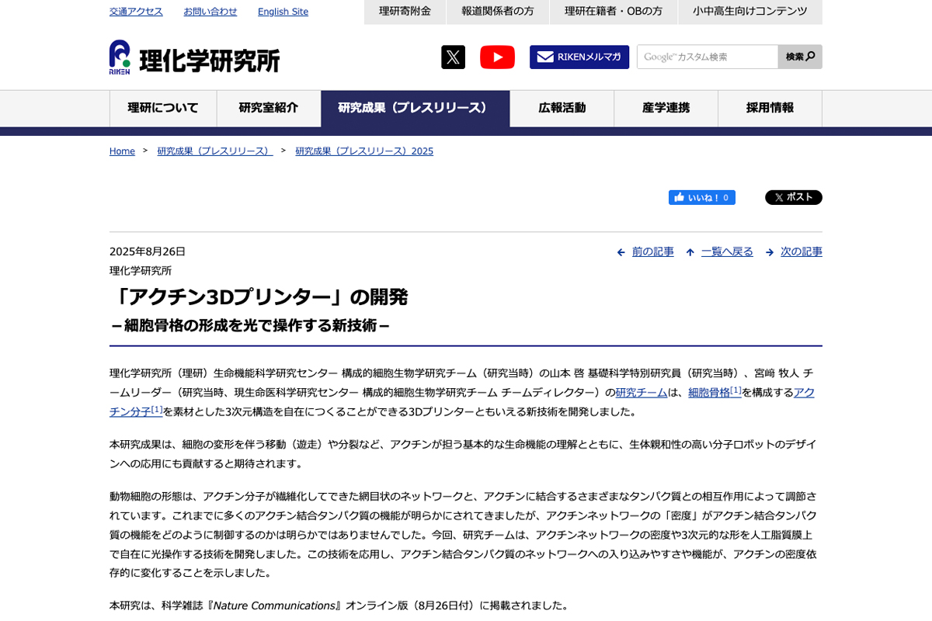
Task: Go to 次の記事 next article
Action: (801, 252)
